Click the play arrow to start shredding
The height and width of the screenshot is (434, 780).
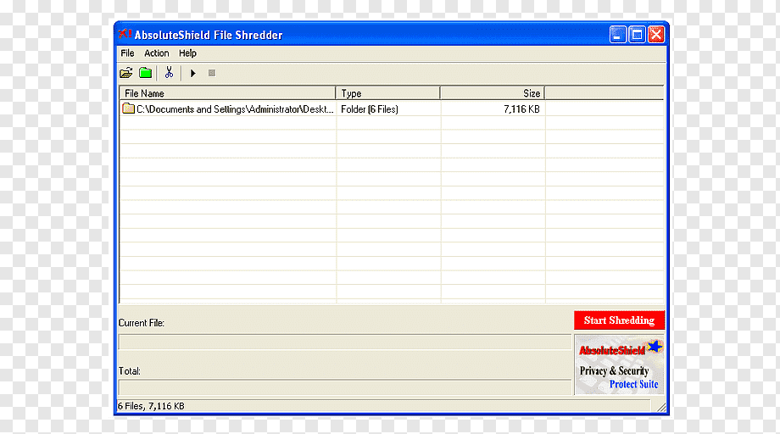click(193, 73)
